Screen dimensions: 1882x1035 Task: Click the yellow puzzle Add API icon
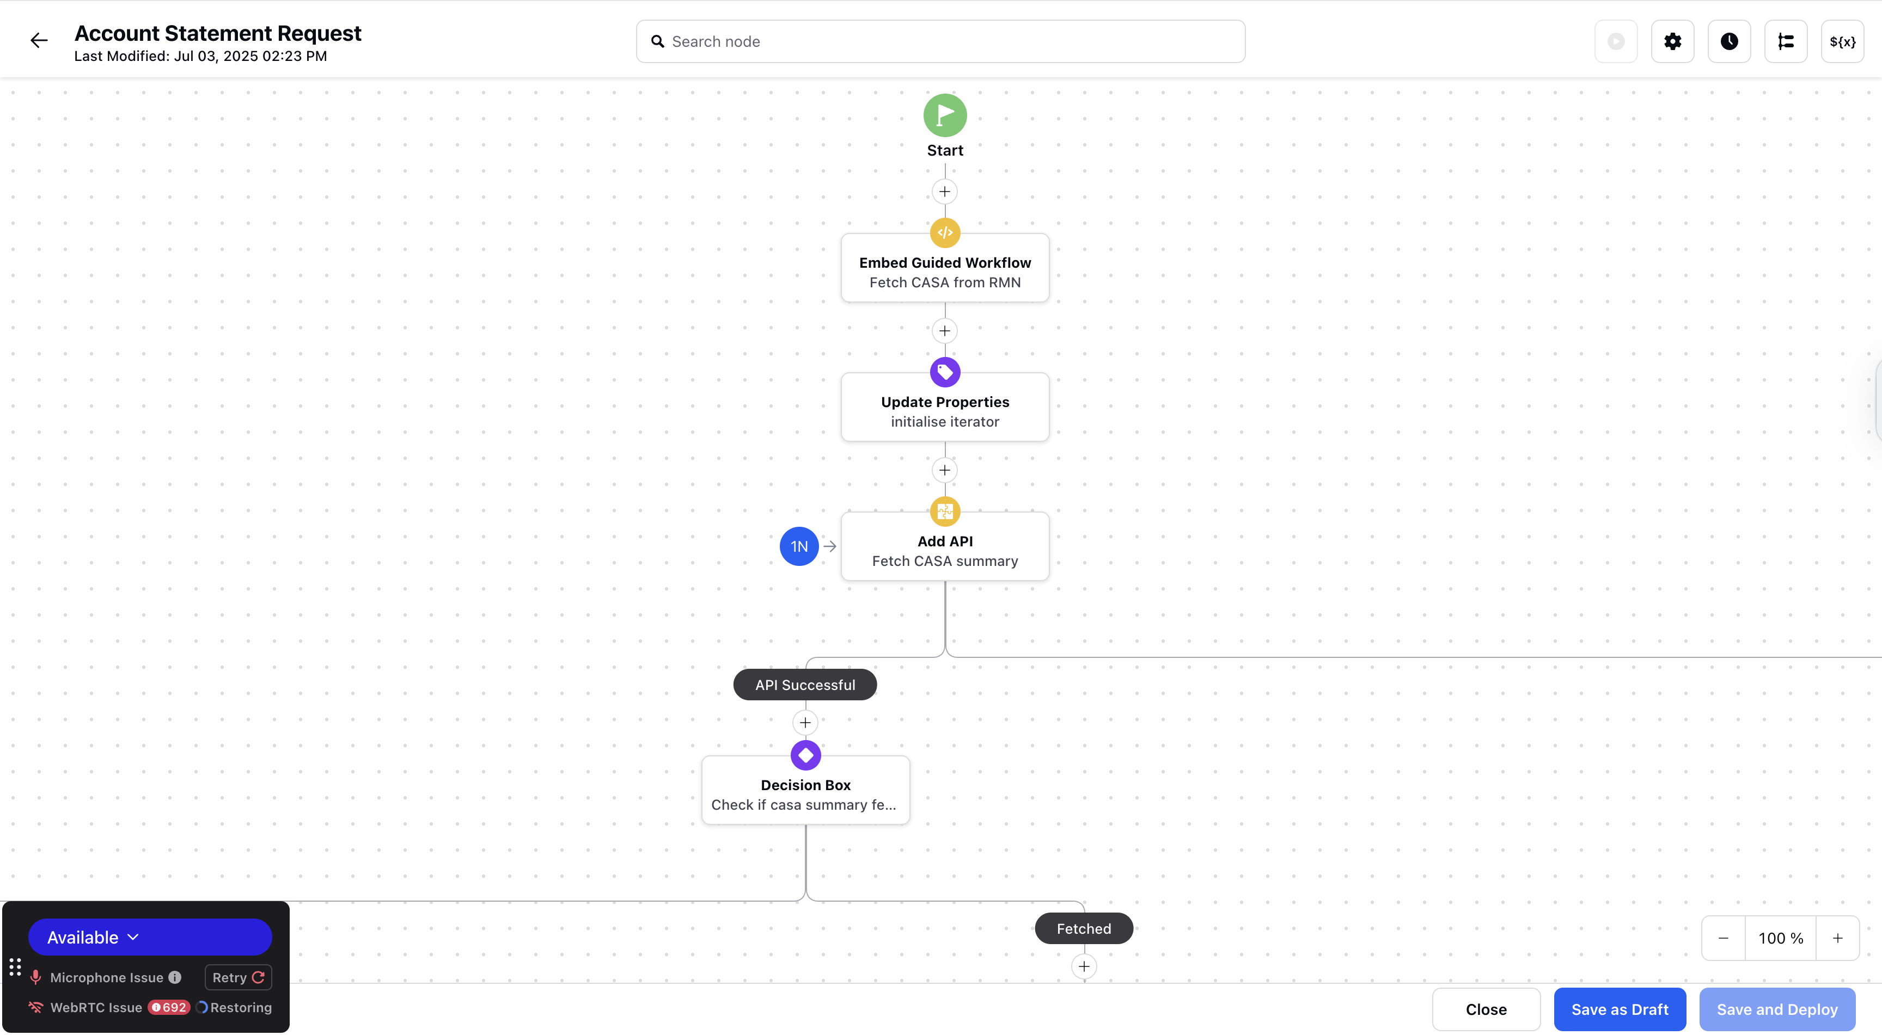(x=945, y=512)
